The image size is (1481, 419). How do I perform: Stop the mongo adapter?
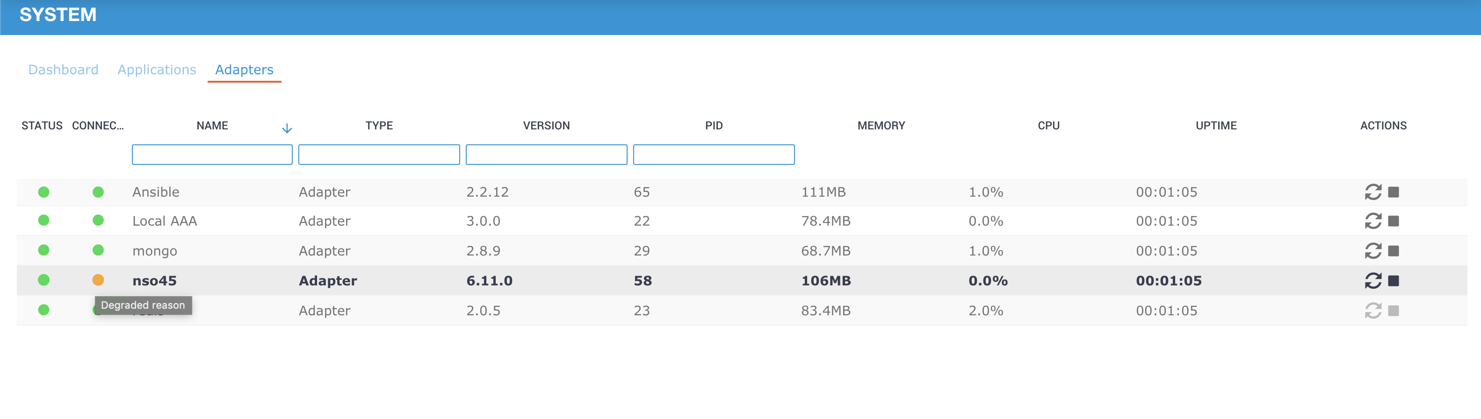[1394, 251]
